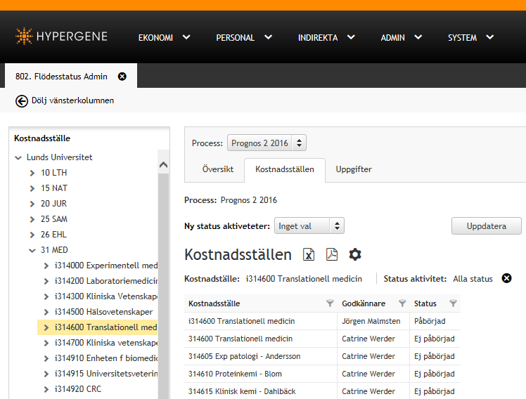Expand i314300 Kliniska Vetenskaper node

[46, 296]
